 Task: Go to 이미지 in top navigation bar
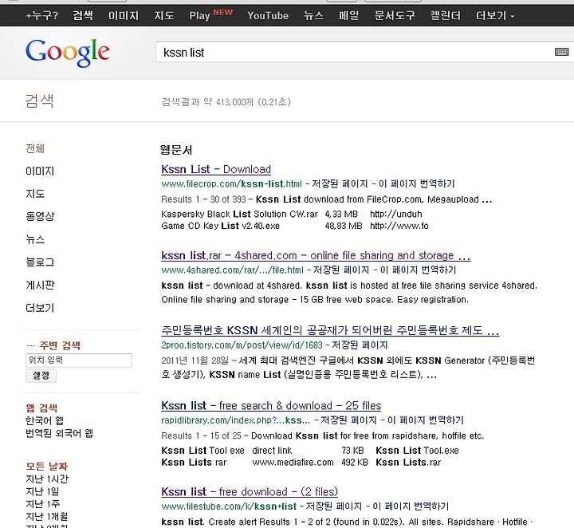124,15
